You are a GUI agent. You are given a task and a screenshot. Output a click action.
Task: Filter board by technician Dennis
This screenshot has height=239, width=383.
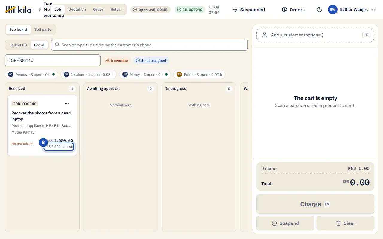tap(31, 75)
